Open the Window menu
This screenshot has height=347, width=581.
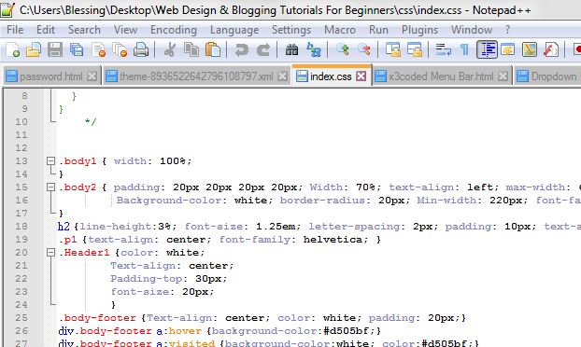[472, 30]
